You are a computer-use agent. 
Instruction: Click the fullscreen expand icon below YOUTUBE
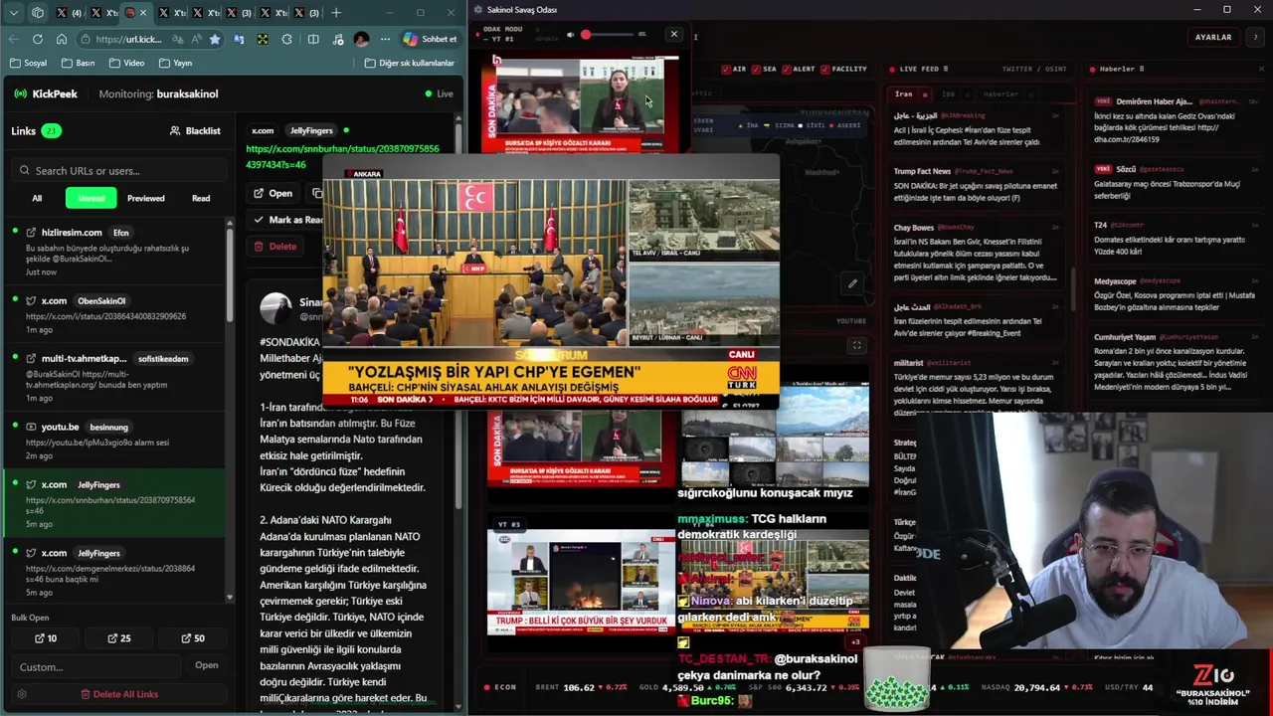[856, 345]
